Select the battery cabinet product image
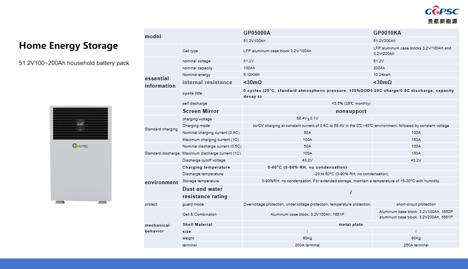Viewport: 468px width, 269px height. 81,154
